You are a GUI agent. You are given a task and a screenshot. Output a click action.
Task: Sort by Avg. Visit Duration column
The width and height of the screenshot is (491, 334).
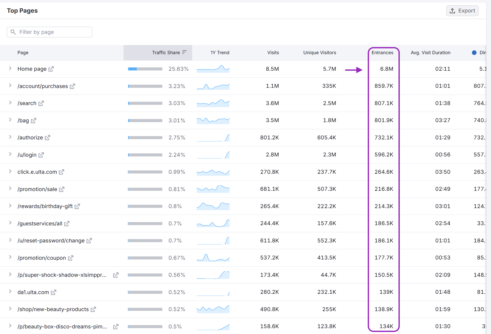430,53
